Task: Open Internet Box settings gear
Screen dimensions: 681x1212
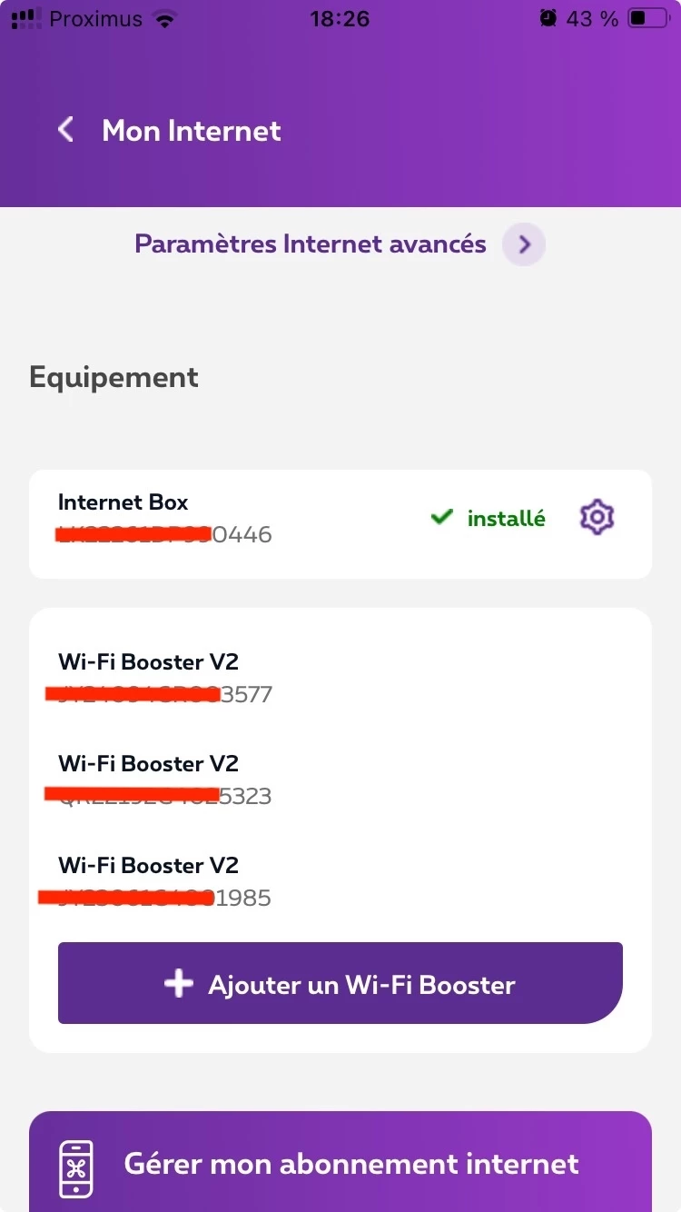Action: click(597, 517)
